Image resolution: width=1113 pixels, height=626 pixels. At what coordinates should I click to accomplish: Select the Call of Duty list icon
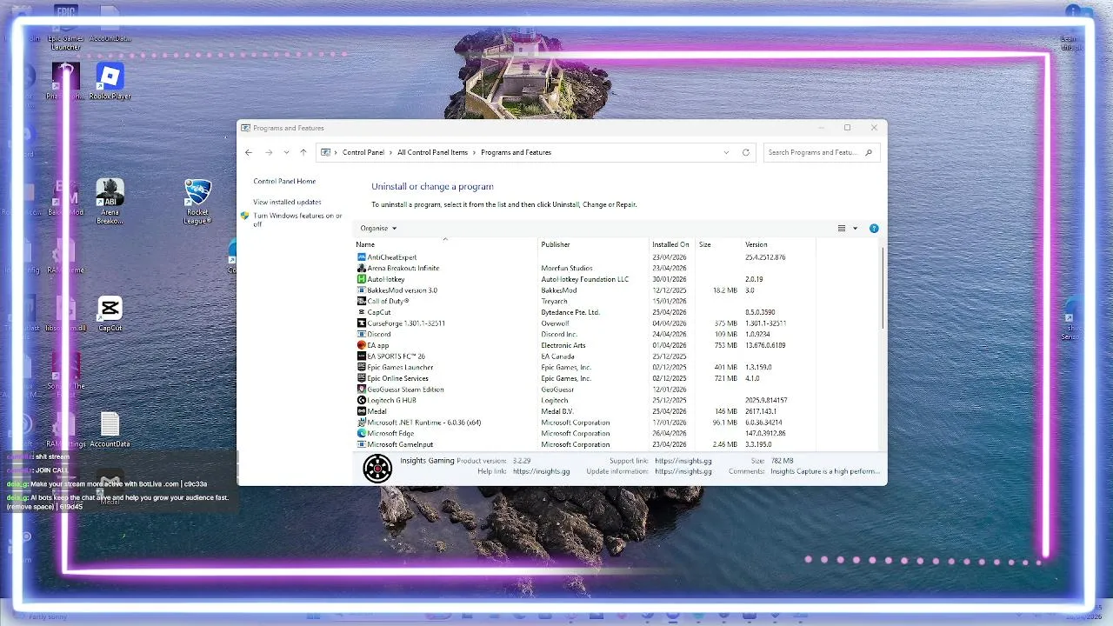point(362,301)
